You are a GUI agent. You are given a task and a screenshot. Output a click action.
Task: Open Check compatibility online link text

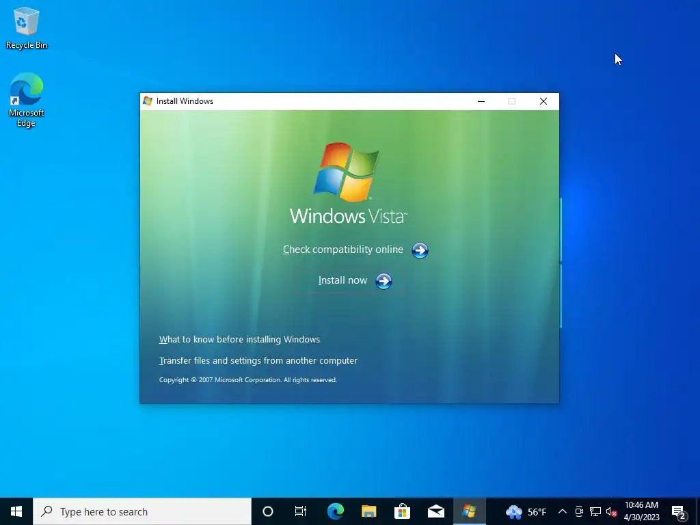coord(343,250)
